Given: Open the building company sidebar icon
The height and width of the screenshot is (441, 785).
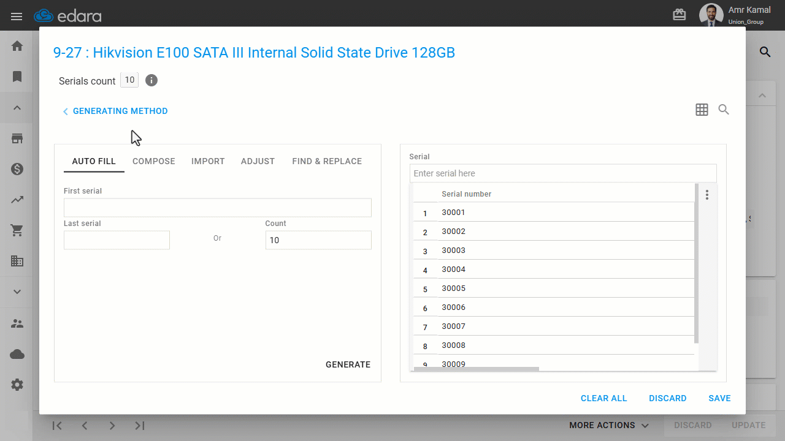Looking at the screenshot, I should coord(17,261).
